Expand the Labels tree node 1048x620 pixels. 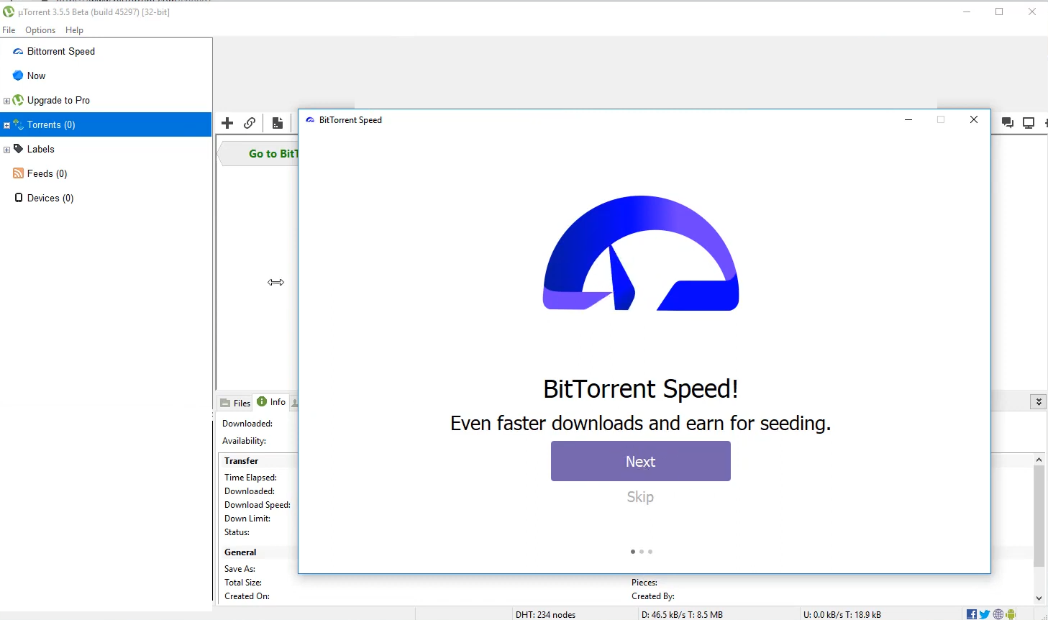[6, 150]
